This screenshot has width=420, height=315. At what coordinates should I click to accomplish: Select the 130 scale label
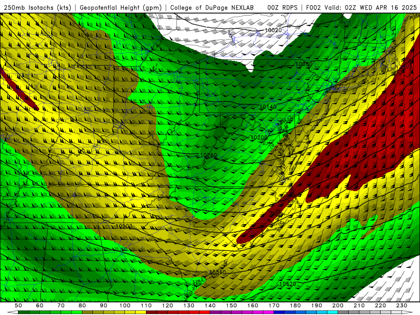pyautogui.click(x=189, y=306)
